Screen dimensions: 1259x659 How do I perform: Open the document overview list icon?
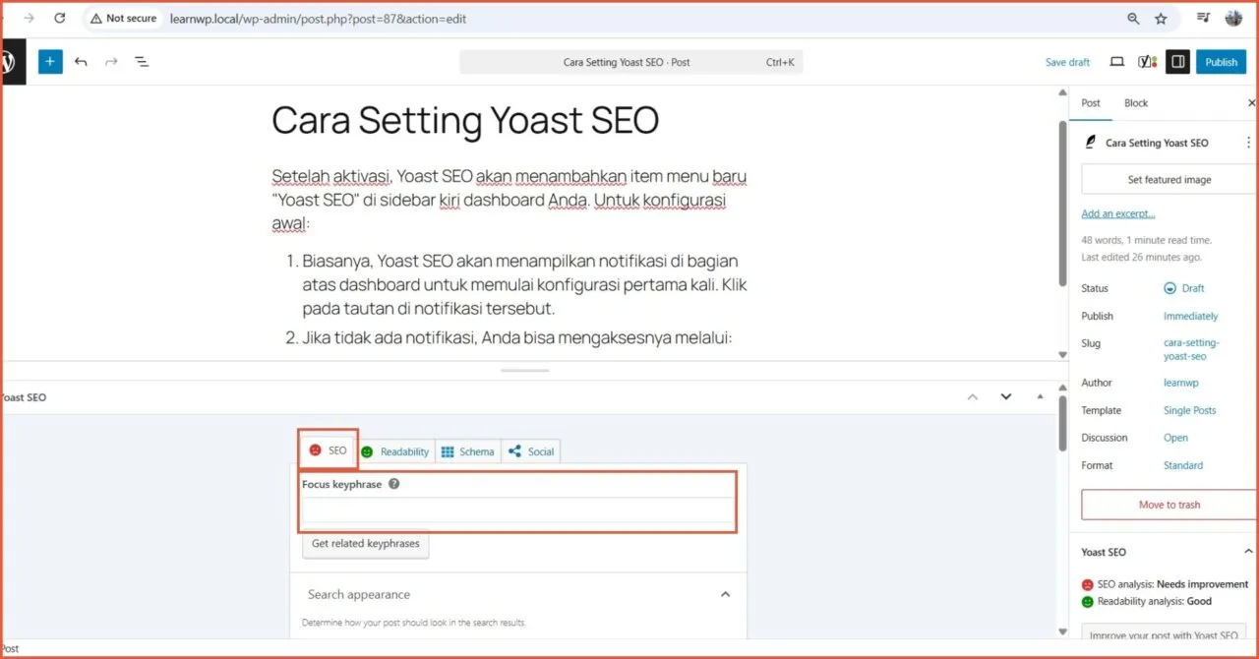tap(142, 61)
